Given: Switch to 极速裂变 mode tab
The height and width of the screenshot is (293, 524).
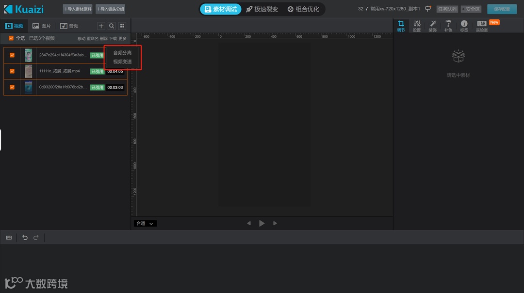Looking at the screenshot, I should click(x=262, y=9).
